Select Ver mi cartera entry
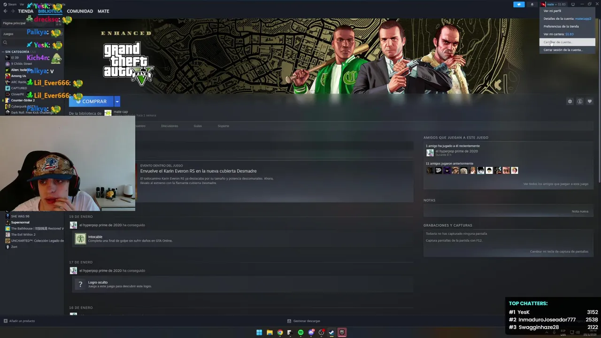This screenshot has width=601, height=338. click(x=567, y=34)
